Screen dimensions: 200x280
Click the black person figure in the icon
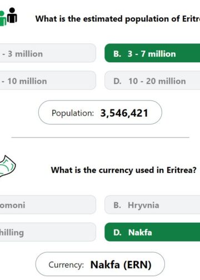coord(12,15)
